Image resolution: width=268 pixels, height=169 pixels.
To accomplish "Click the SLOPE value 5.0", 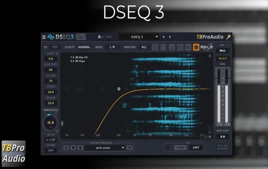I will coord(51,59).
